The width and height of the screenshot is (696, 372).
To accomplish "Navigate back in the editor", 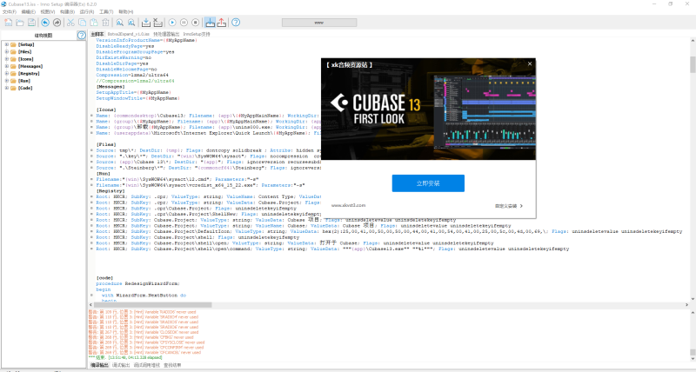I will (x=45, y=23).
